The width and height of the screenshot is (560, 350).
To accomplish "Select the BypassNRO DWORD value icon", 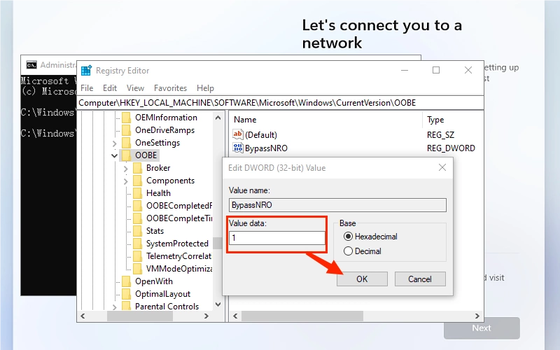I will 237,148.
